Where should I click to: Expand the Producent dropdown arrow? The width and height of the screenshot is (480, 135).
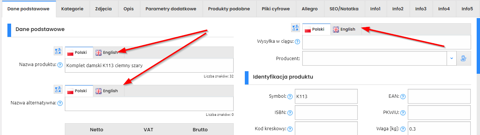click(452, 58)
